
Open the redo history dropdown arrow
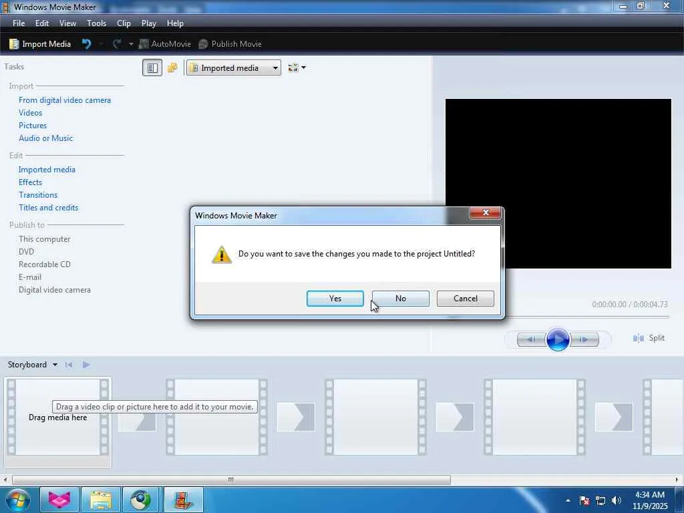pos(131,44)
